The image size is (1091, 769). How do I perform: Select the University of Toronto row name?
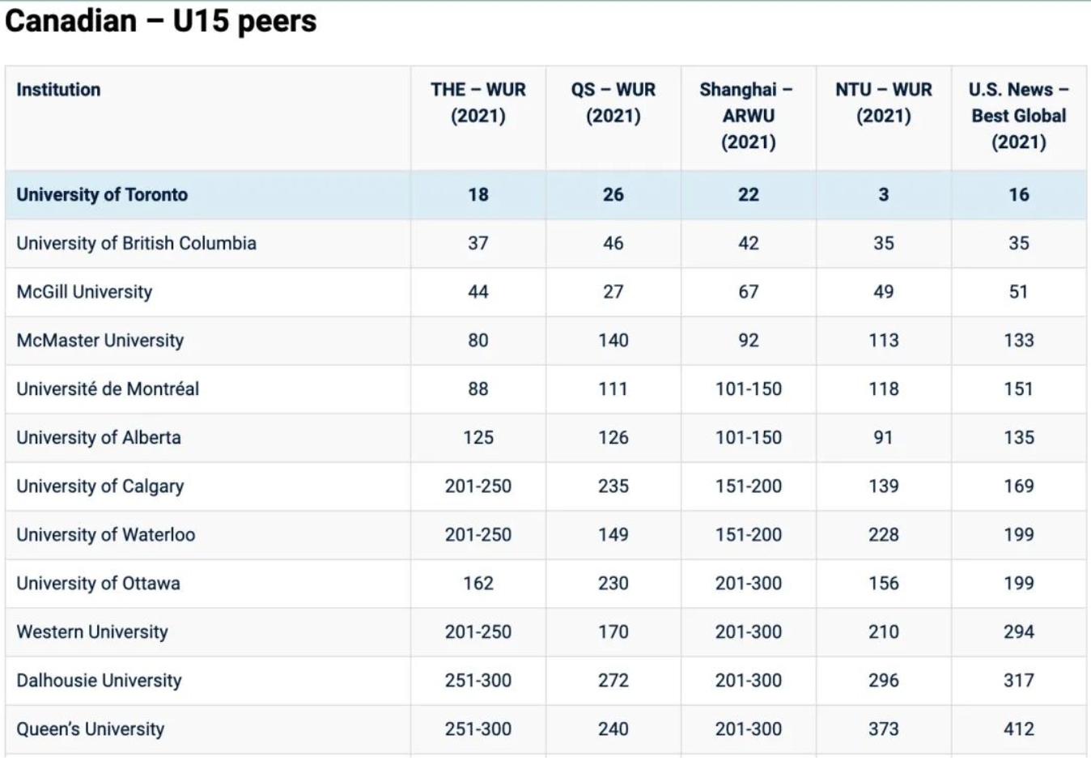tap(102, 195)
